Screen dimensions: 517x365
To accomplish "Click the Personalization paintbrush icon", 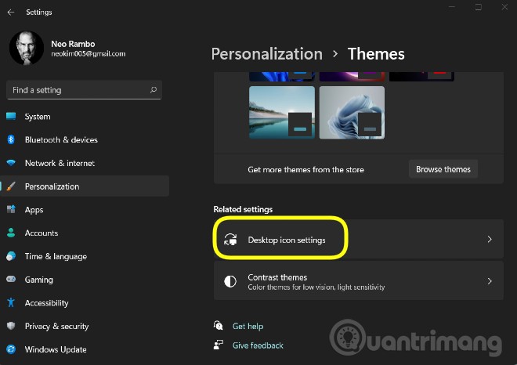I will point(11,186).
